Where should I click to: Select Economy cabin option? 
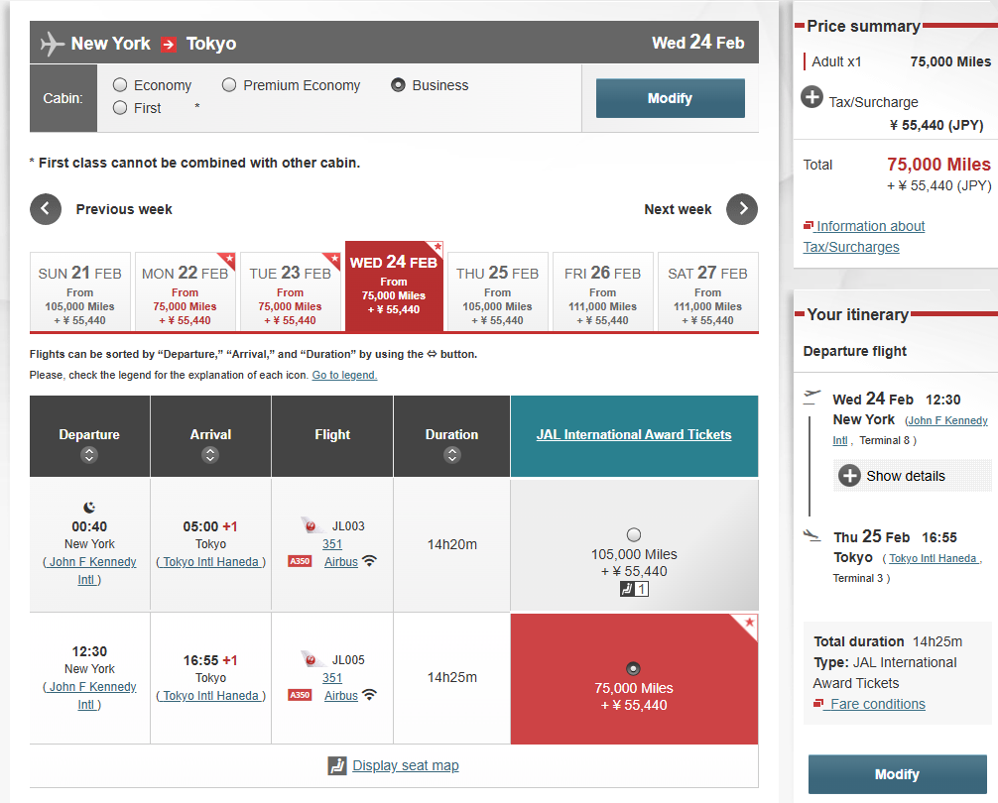pyautogui.click(x=120, y=84)
